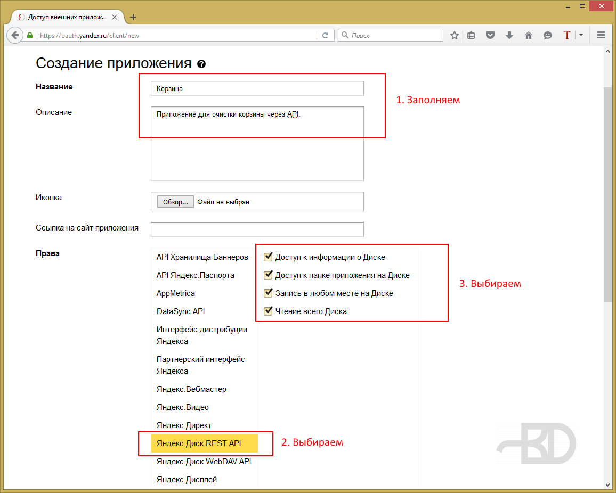The height and width of the screenshot is (493, 616).
Task: Maximize the browser window
Action: (582, 6)
